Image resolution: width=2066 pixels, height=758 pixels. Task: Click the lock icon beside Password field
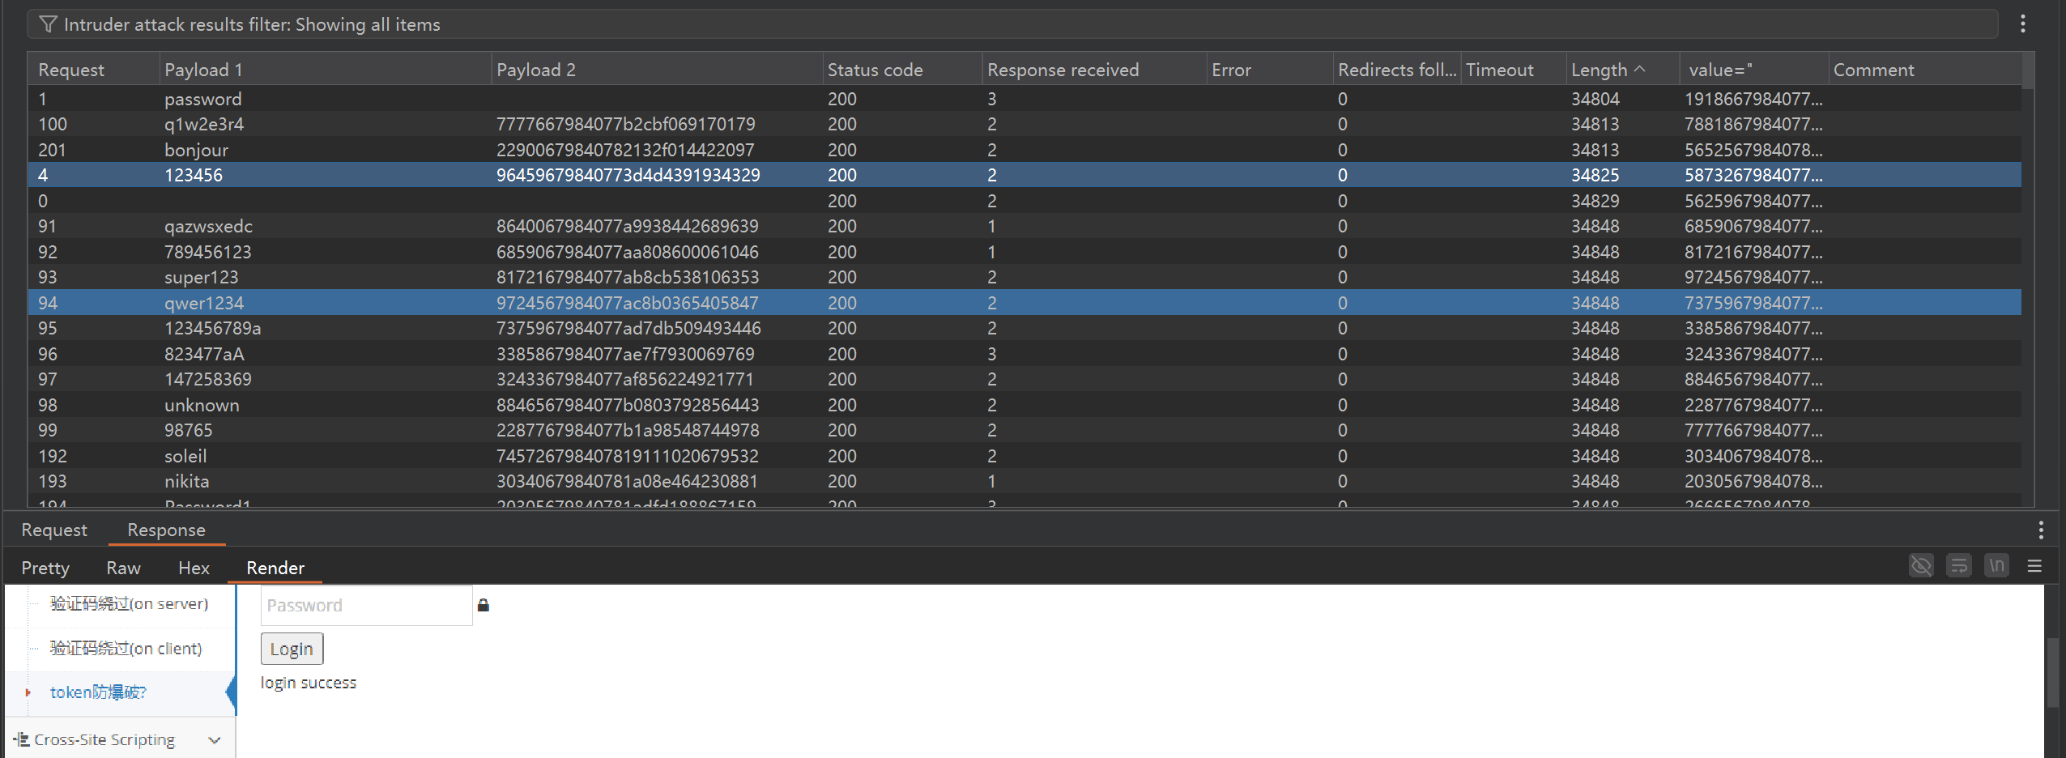point(483,605)
